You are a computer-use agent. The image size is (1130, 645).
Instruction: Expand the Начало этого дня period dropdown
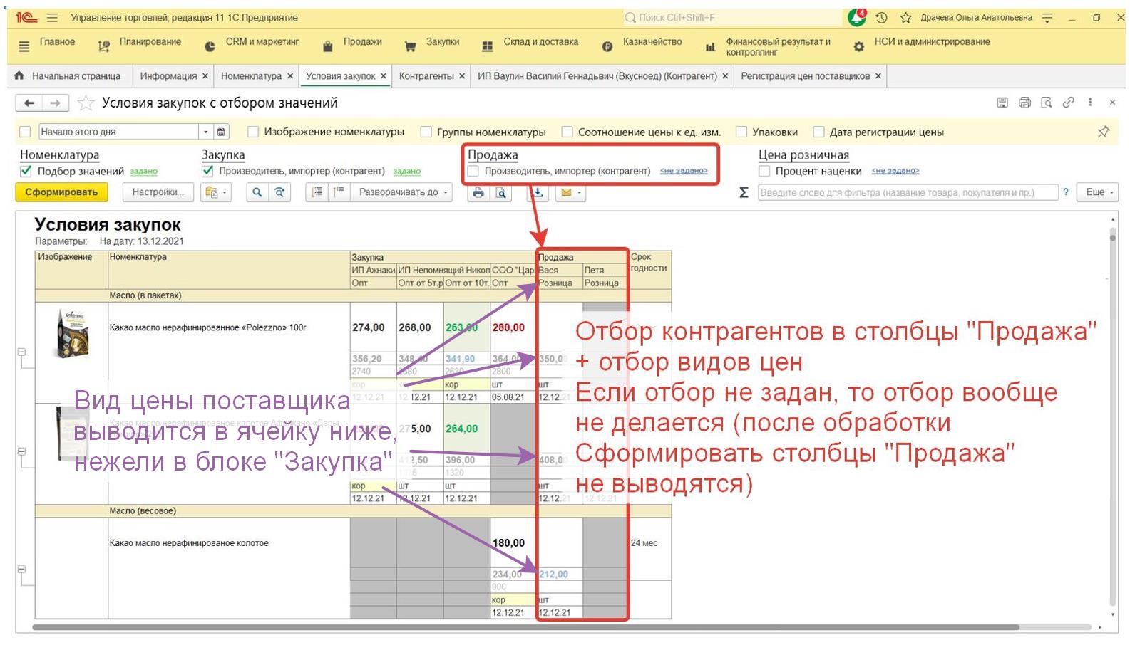pyautogui.click(x=206, y=132)
